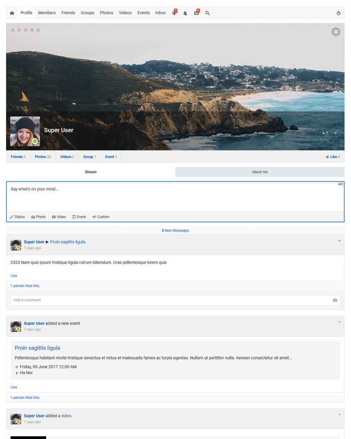Click the thumbs-up Like profile button

tap(333, 157)
